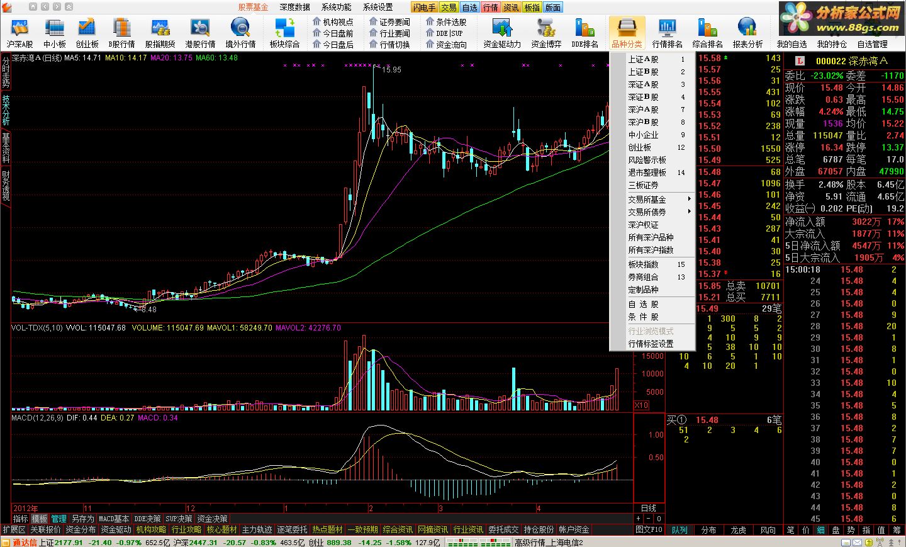906x547 pixels.
Task: Switch to the 分时走势 side tab
Action: (6, 72)
